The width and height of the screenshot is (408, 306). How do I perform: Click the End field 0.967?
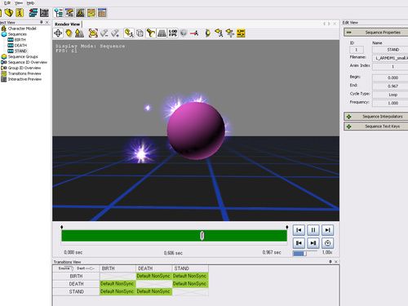point(390,86)
